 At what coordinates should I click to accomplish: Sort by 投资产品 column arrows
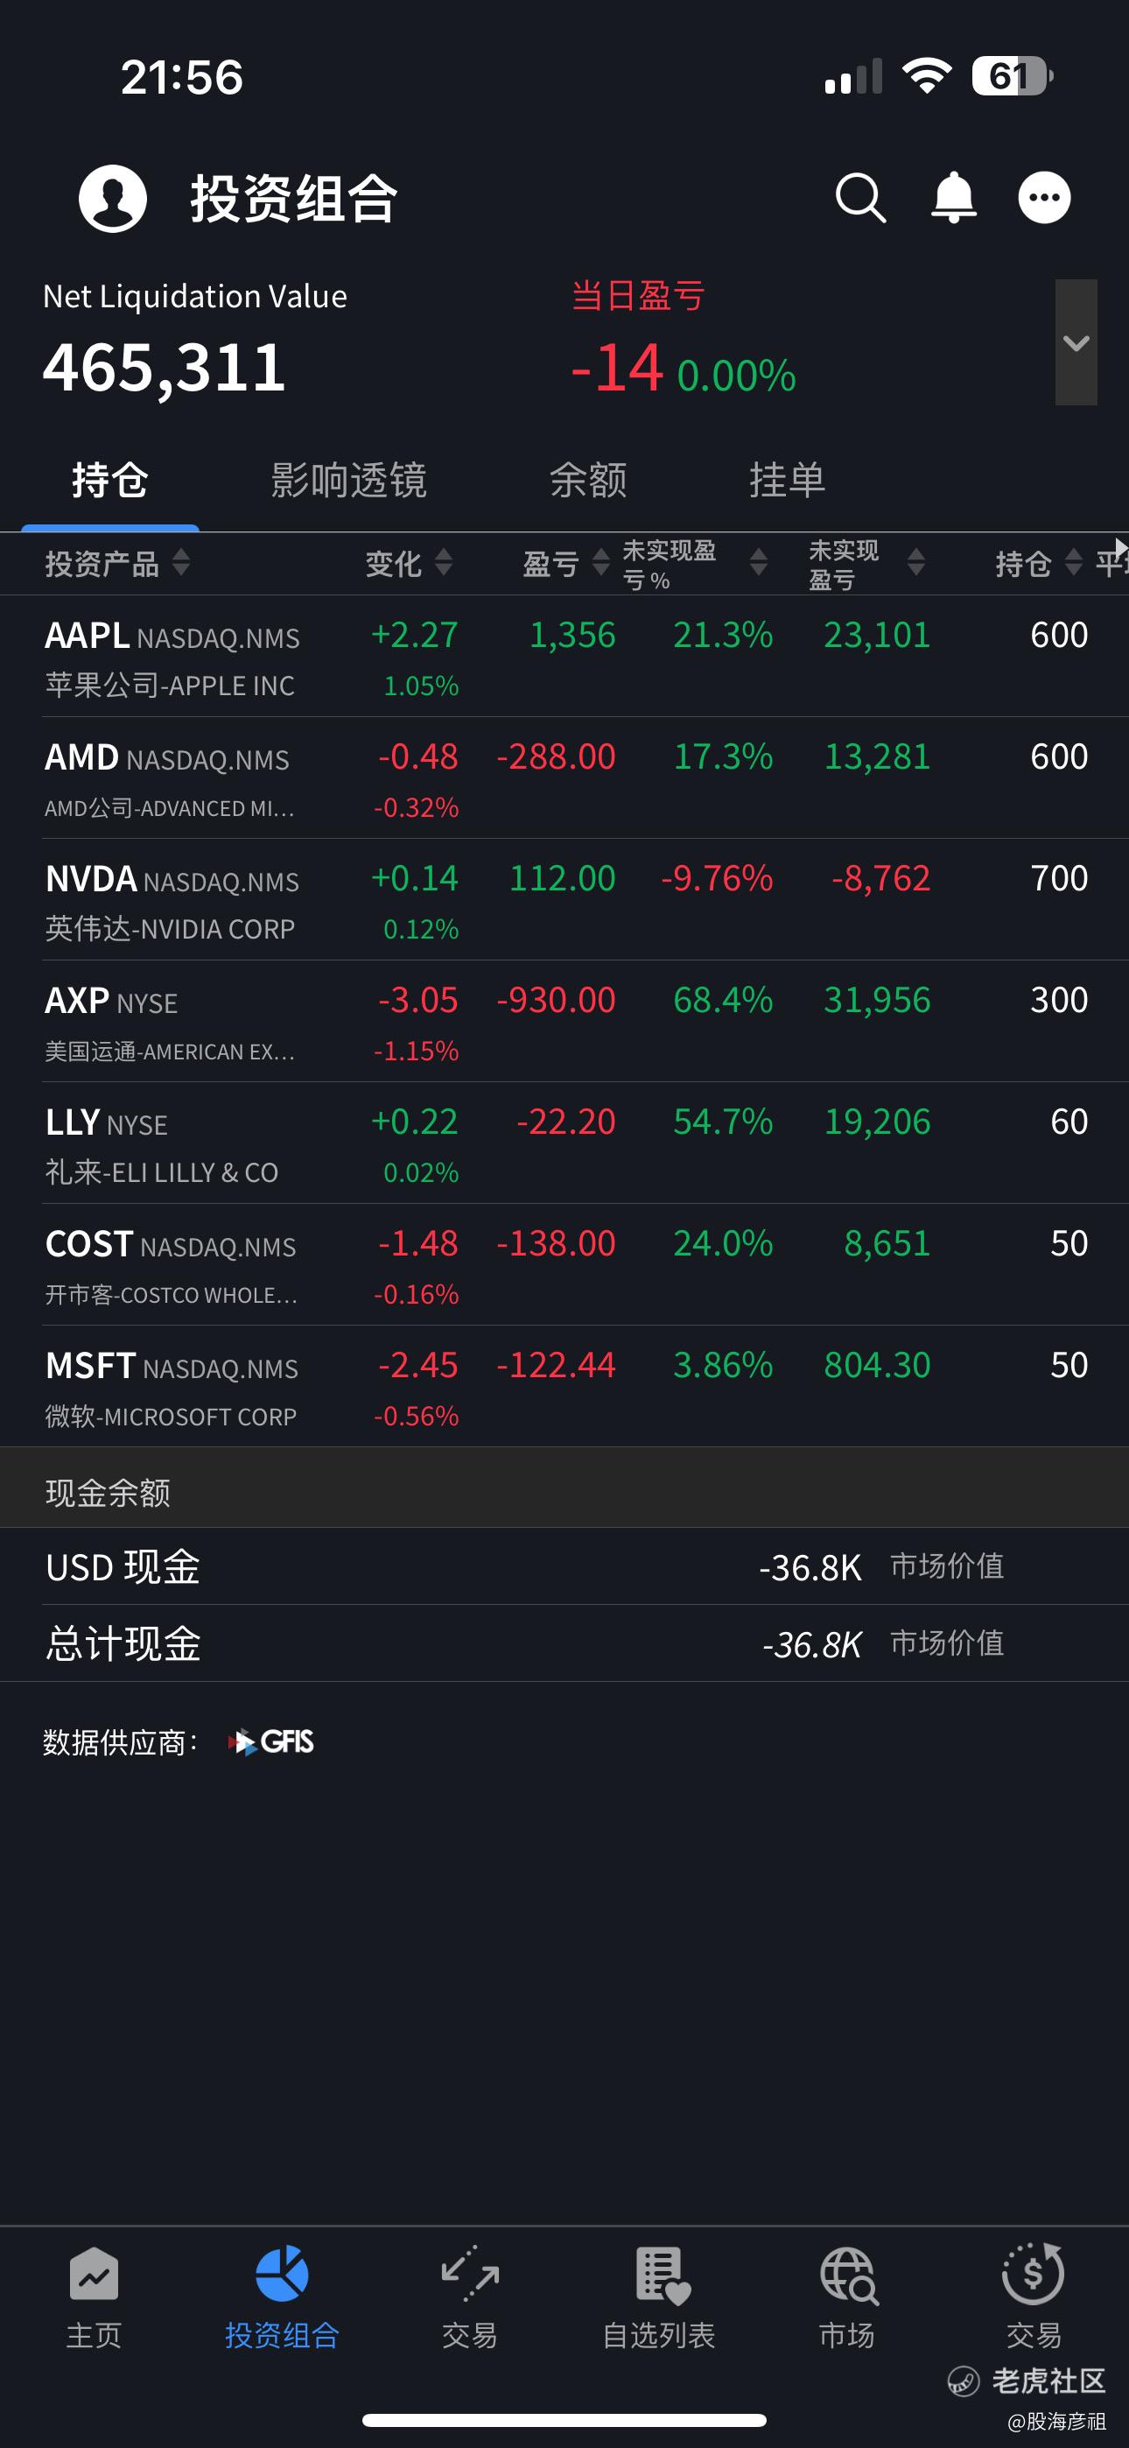(x=180, y=563)
